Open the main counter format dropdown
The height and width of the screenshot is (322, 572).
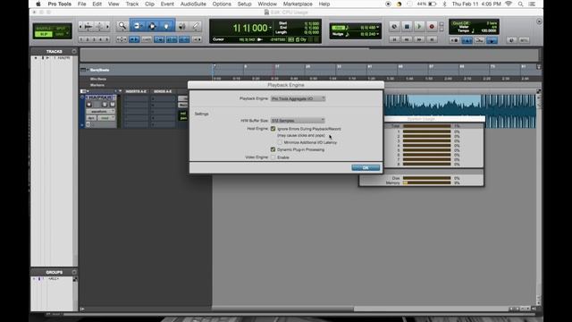click(270, 28)
